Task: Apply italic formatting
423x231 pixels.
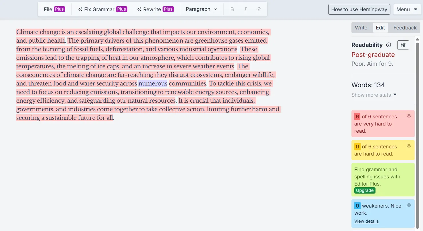Action: pos(245,9)
